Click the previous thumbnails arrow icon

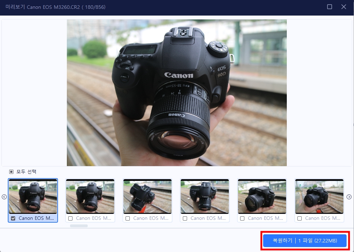coord(4,197)
